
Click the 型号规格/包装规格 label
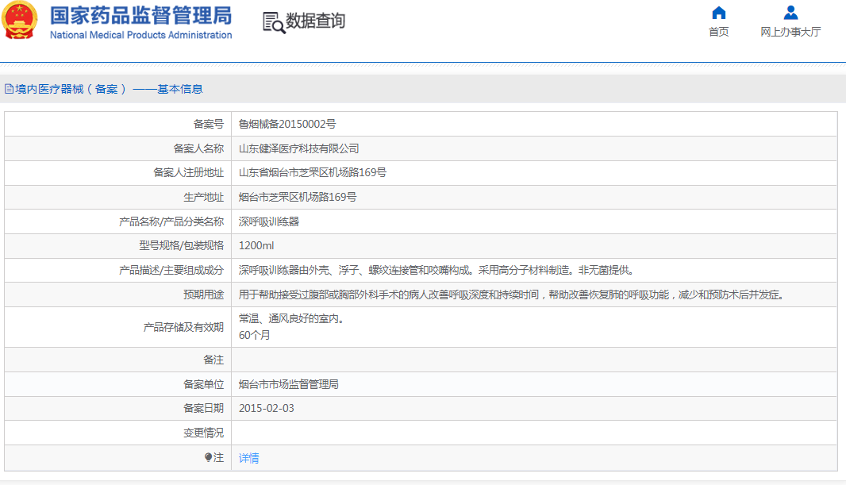tap(181, 245)
